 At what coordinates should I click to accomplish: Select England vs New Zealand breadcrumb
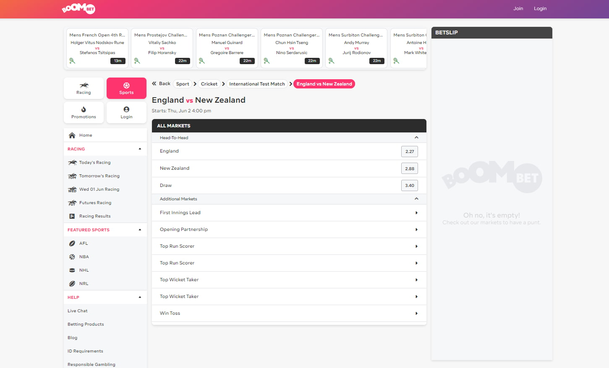point(324,84)
